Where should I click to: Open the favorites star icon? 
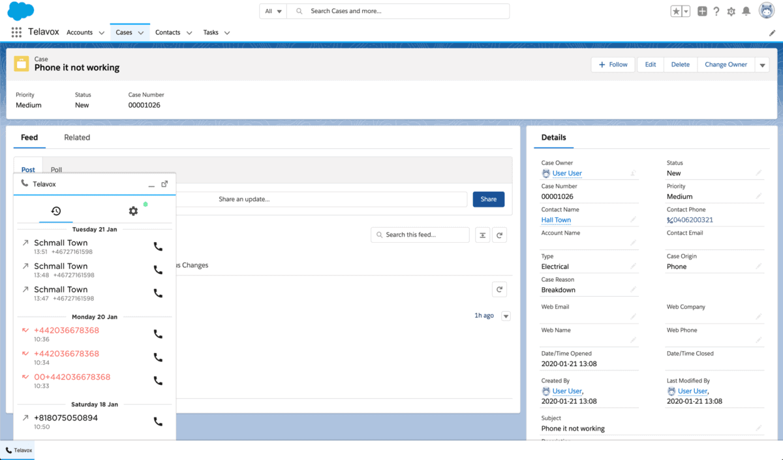pyautogui.click(x=677, y=11)
